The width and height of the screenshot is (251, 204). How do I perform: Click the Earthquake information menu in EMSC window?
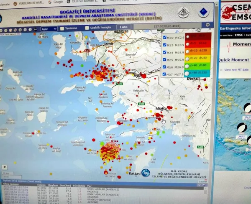coord(235,28)
